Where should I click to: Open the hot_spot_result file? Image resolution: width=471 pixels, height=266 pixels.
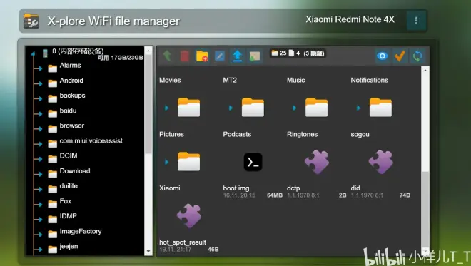(189, 215)
